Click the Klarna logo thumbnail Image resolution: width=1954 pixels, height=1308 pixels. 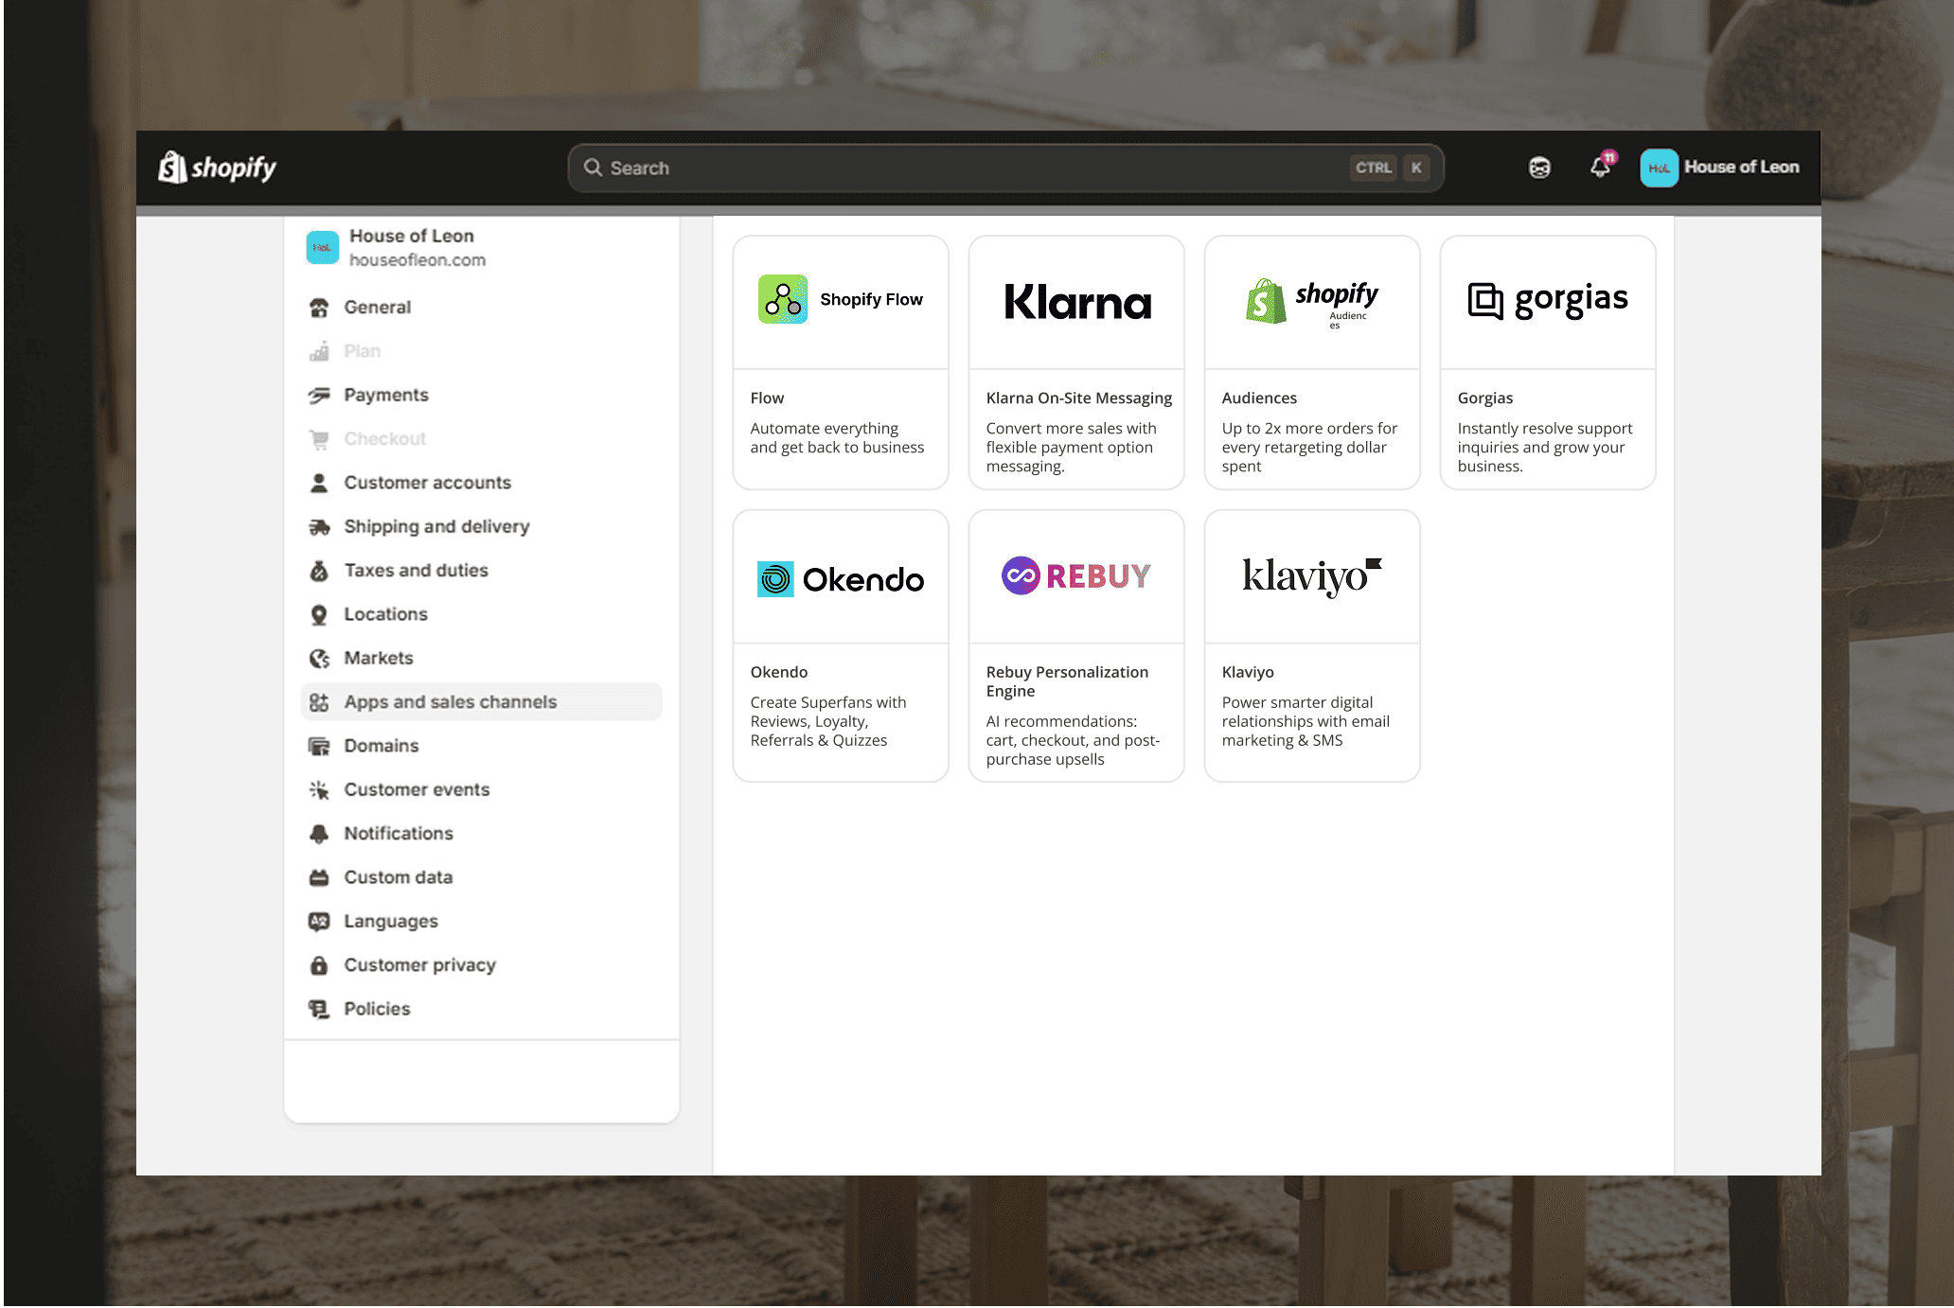click(x=1076, y=302)
